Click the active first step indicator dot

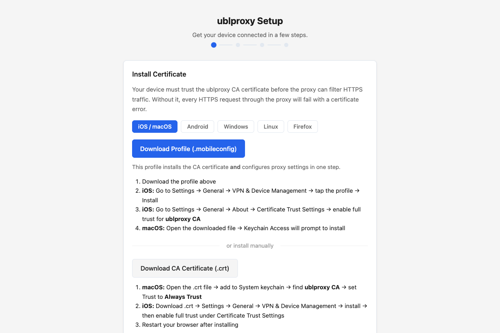pyautogui.click(x=214, y=45)
